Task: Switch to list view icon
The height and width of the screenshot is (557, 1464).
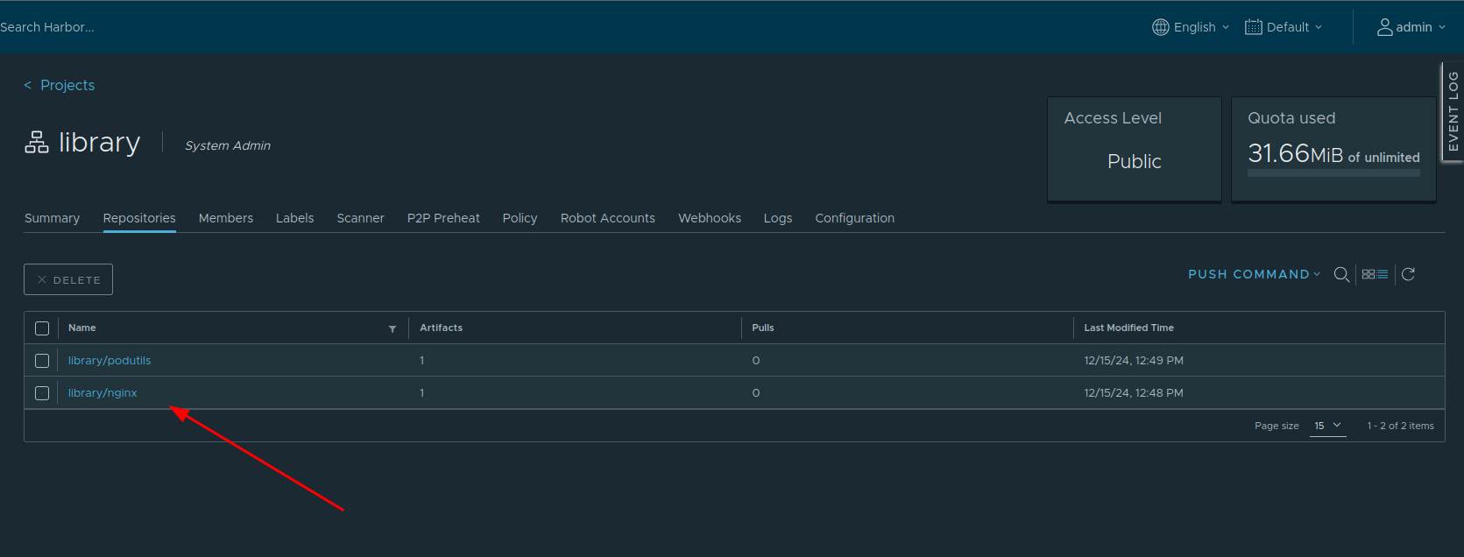Action: point(1383,274)
